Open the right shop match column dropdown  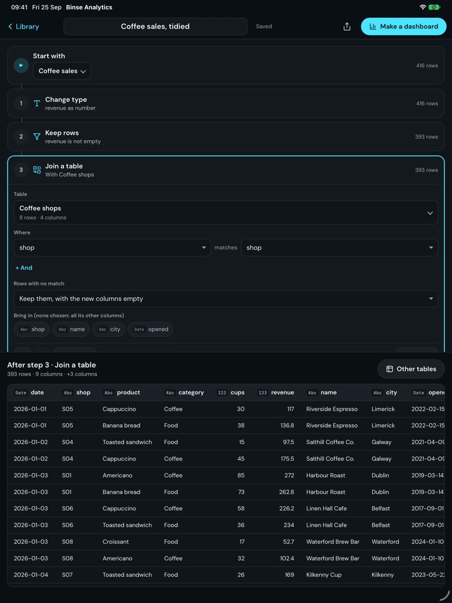pyautogui.click(x=340, y=248)
